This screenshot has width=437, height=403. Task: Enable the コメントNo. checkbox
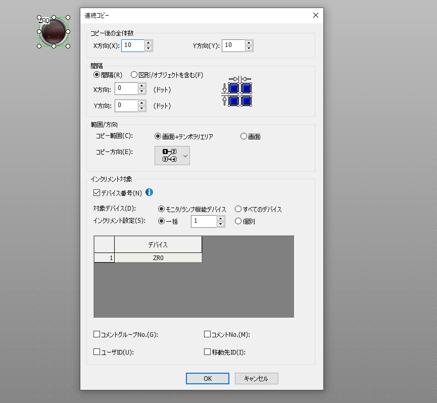(207, 334)
